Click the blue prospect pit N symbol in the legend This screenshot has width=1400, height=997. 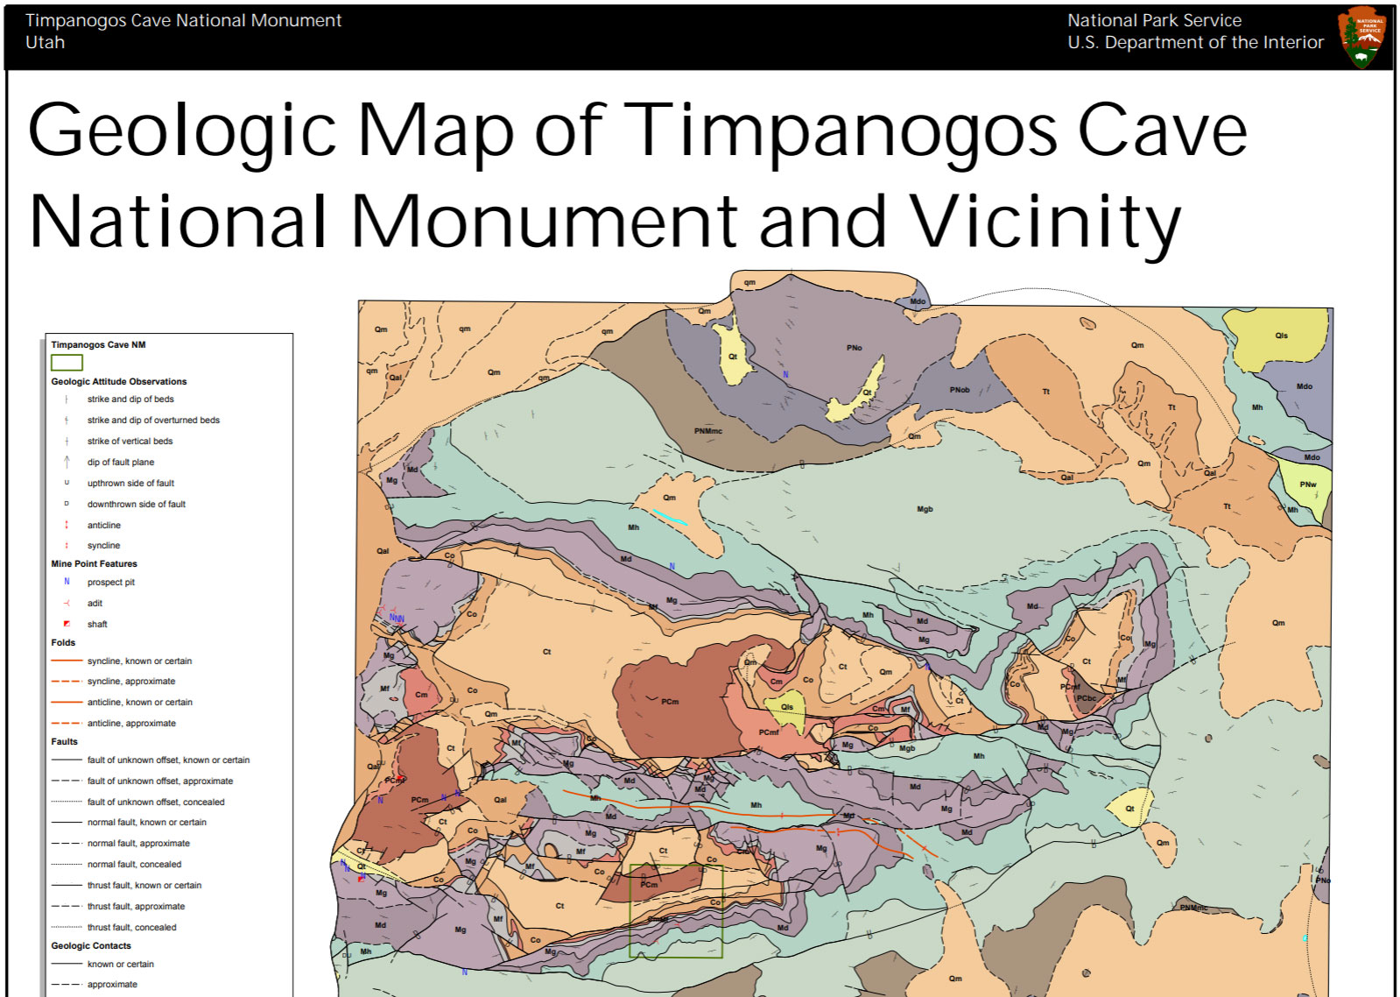click(67, 582)
